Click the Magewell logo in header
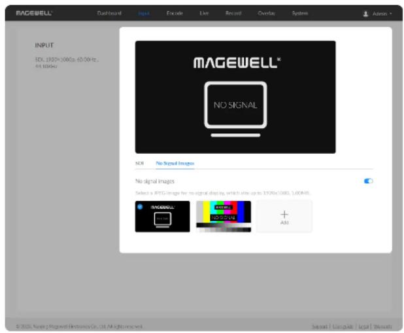The height and width of the screenshot is (333, 404). 34,13
